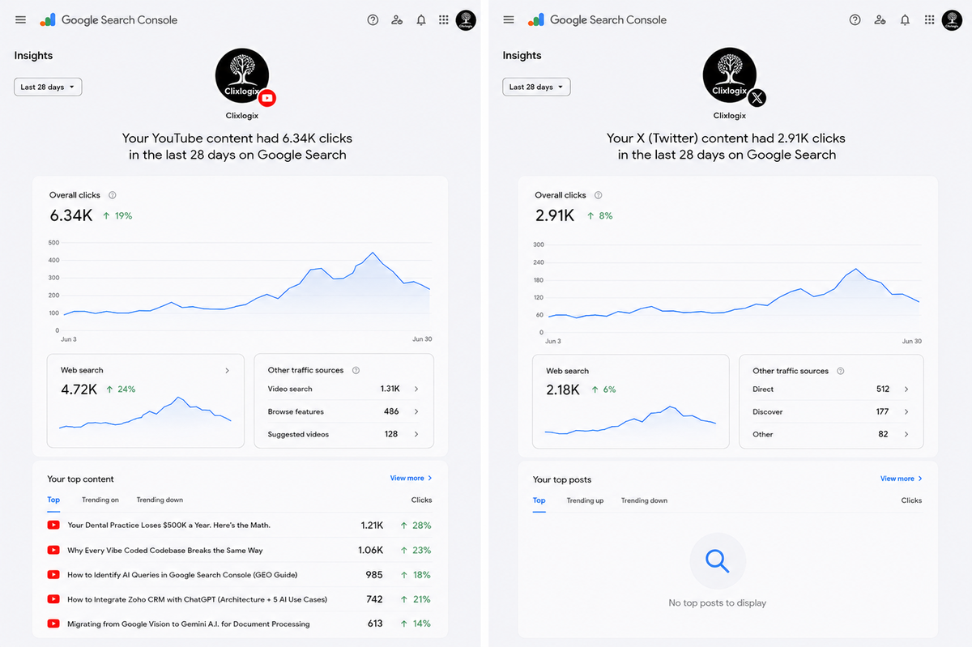
Task: Click help icon in YouTube panel header
Action: tap(373, 20)
